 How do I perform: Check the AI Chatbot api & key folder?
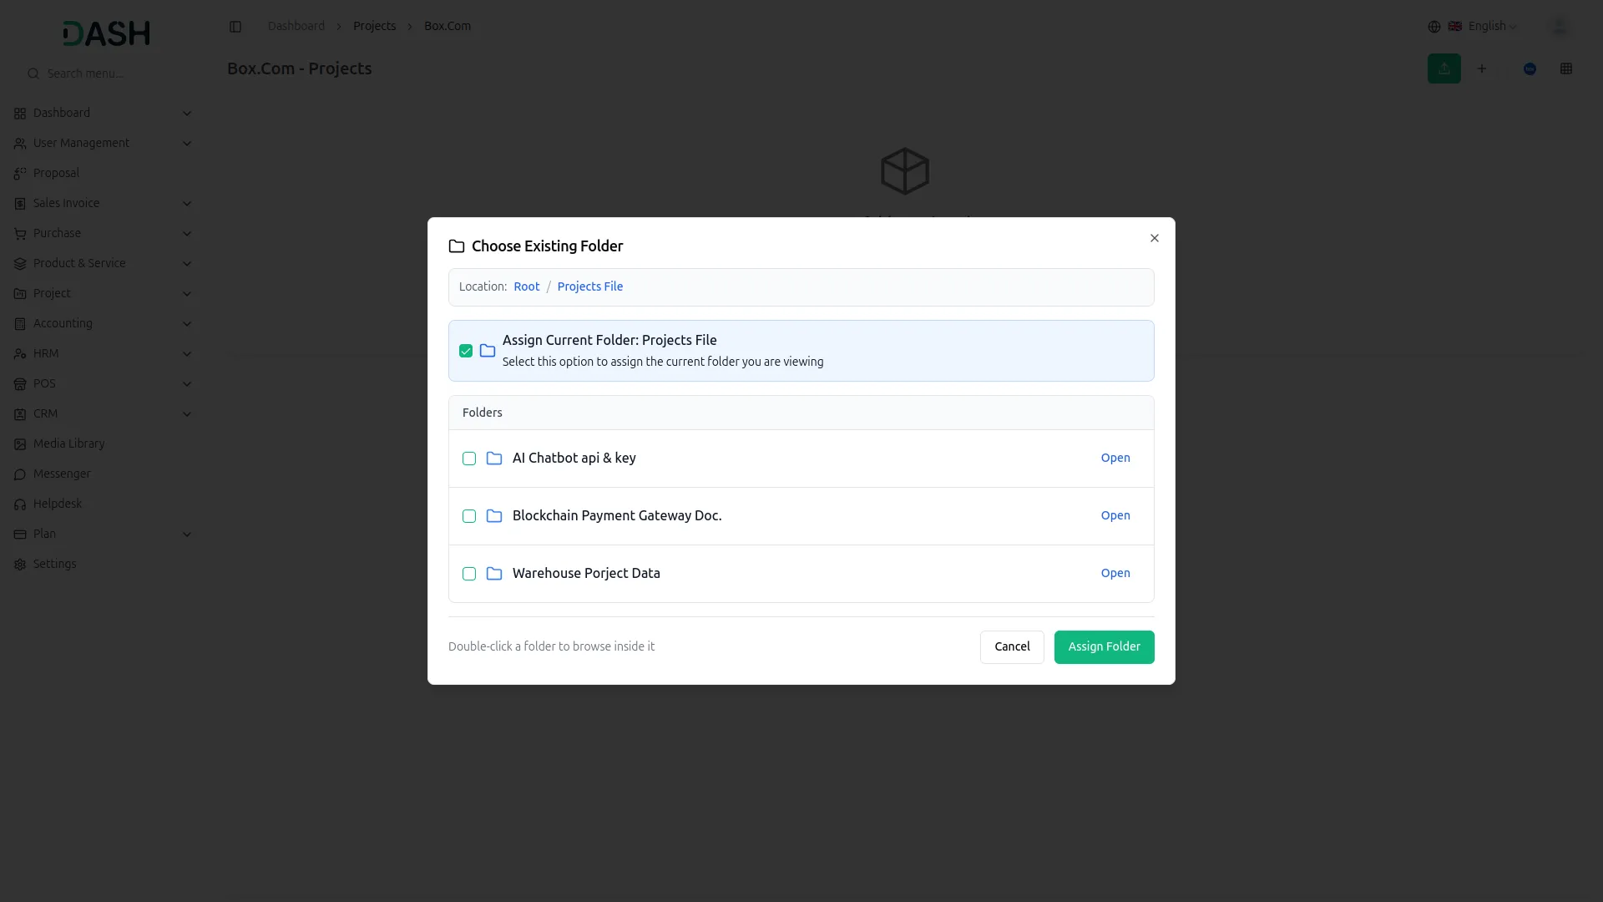point(469,459)
